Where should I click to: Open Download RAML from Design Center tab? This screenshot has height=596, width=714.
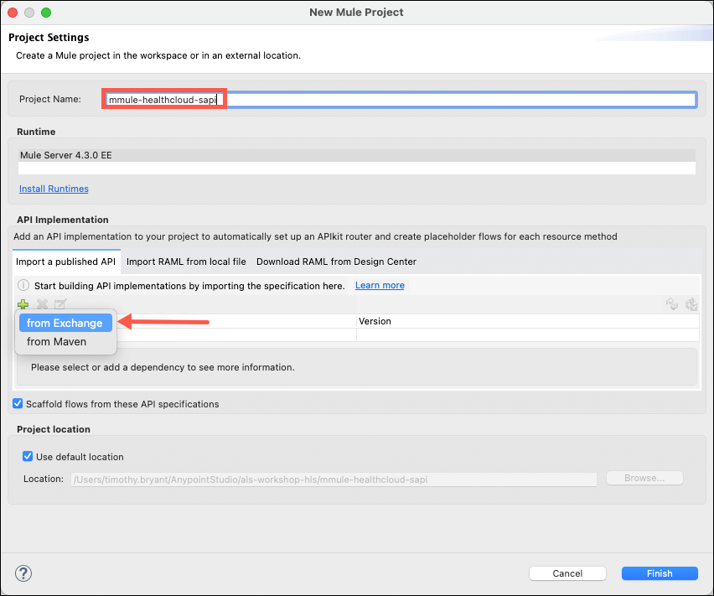coord(337,262)
